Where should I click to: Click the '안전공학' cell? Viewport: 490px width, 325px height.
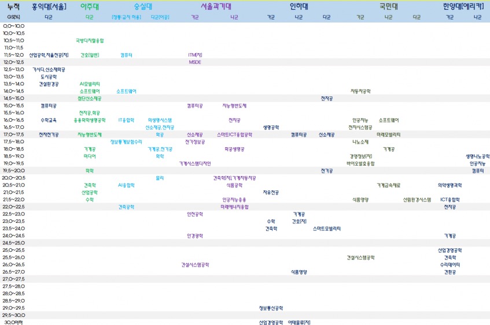click(x=195, y=214)
